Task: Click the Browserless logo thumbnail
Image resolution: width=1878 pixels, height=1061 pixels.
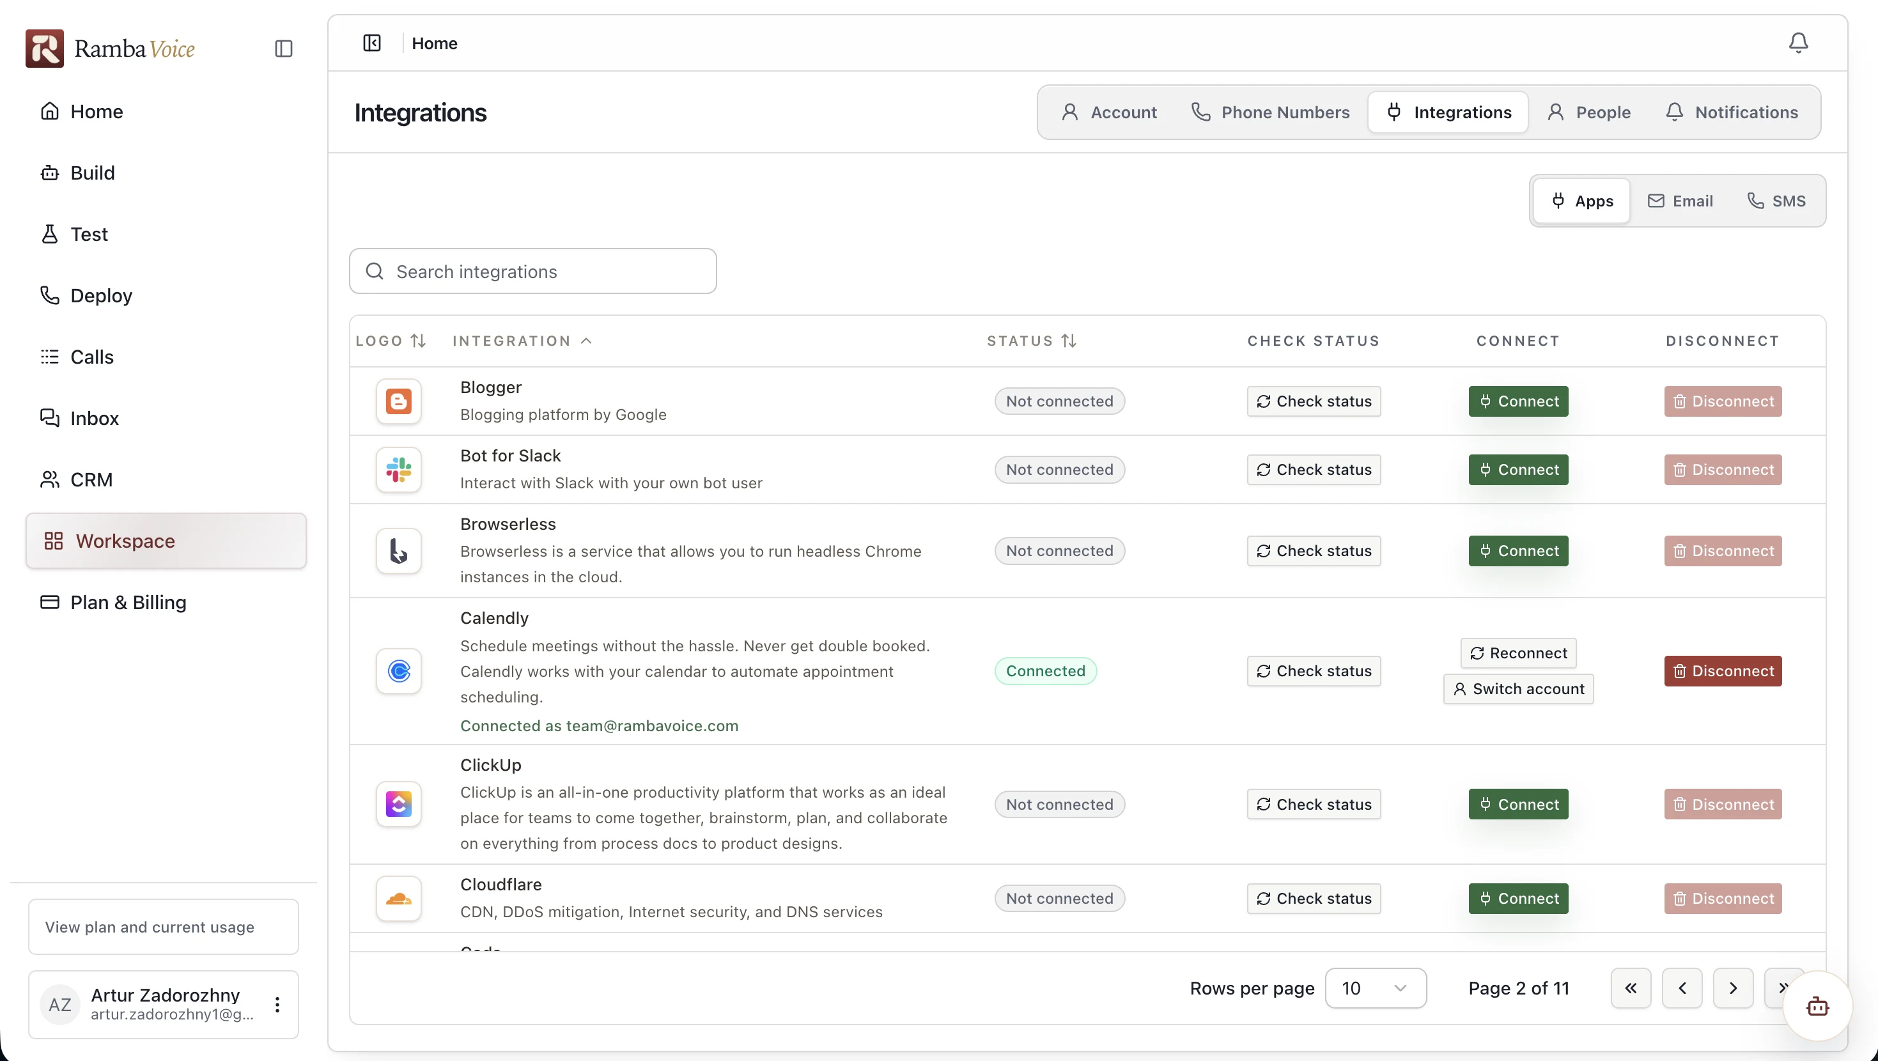Action: (399, 550)
